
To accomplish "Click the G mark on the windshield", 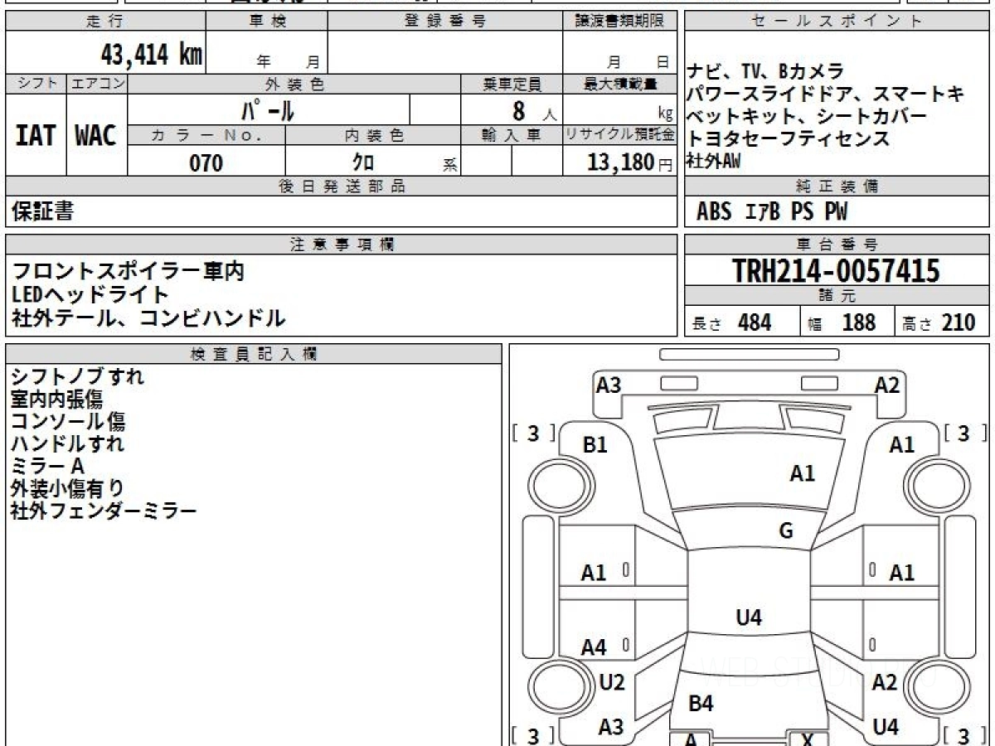I will pyautogui.click(x=786, y=531).
